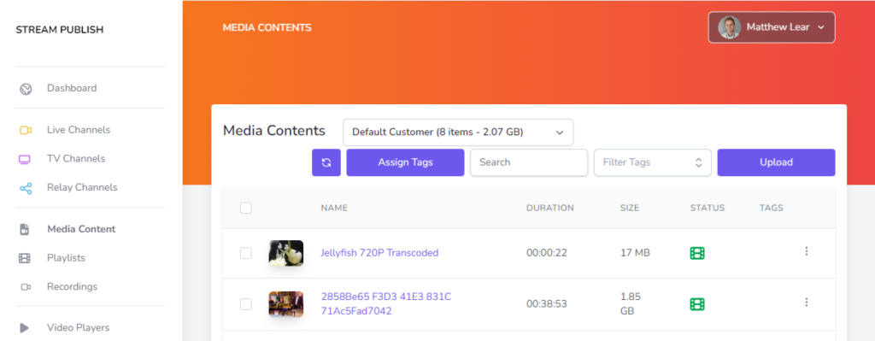Click the Upload button
875x341 pixels.
776,162
